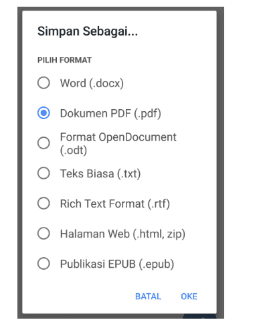Screen dimensions: 259x322
Task: Pick the Rich Text Format radio button
Action: click(44, 204)
